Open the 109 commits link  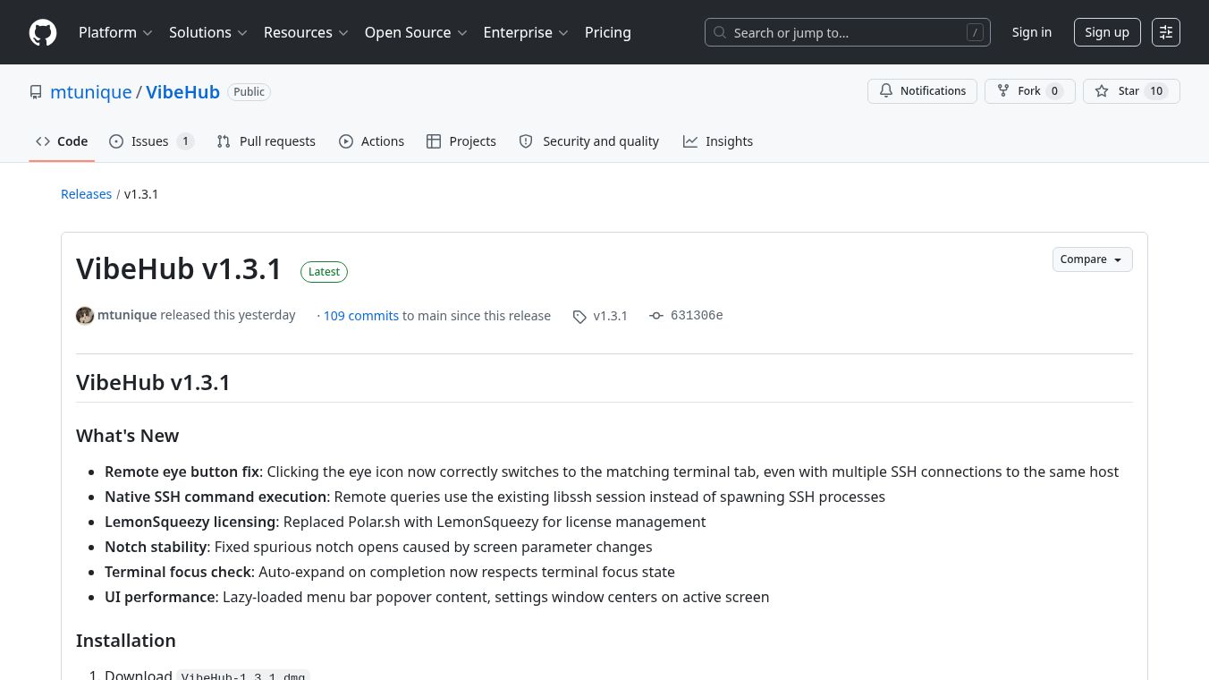[360, 316]
